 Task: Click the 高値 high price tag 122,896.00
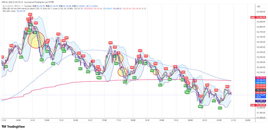tap(260, 17)
